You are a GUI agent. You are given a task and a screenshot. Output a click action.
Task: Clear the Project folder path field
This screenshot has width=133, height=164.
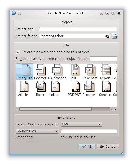(107, 36)
